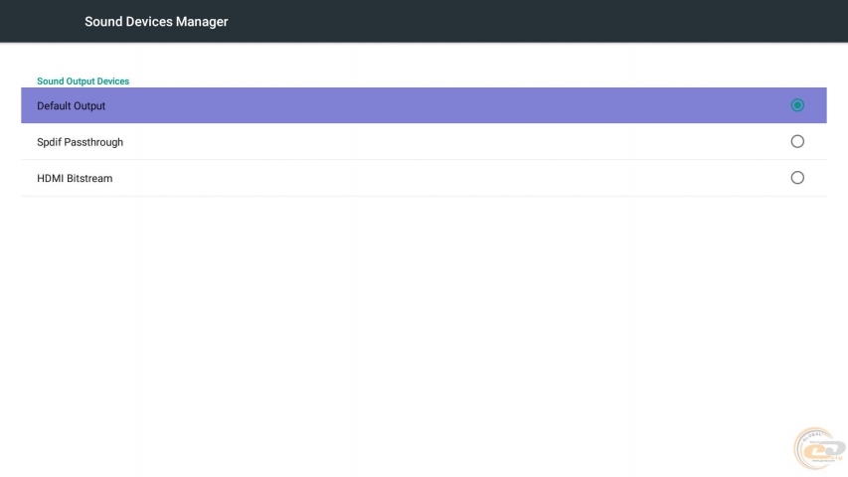The width and height of the screenshot is (848, 477).
Task: Click the highlighted Default Output row
Action: point(398,105)
